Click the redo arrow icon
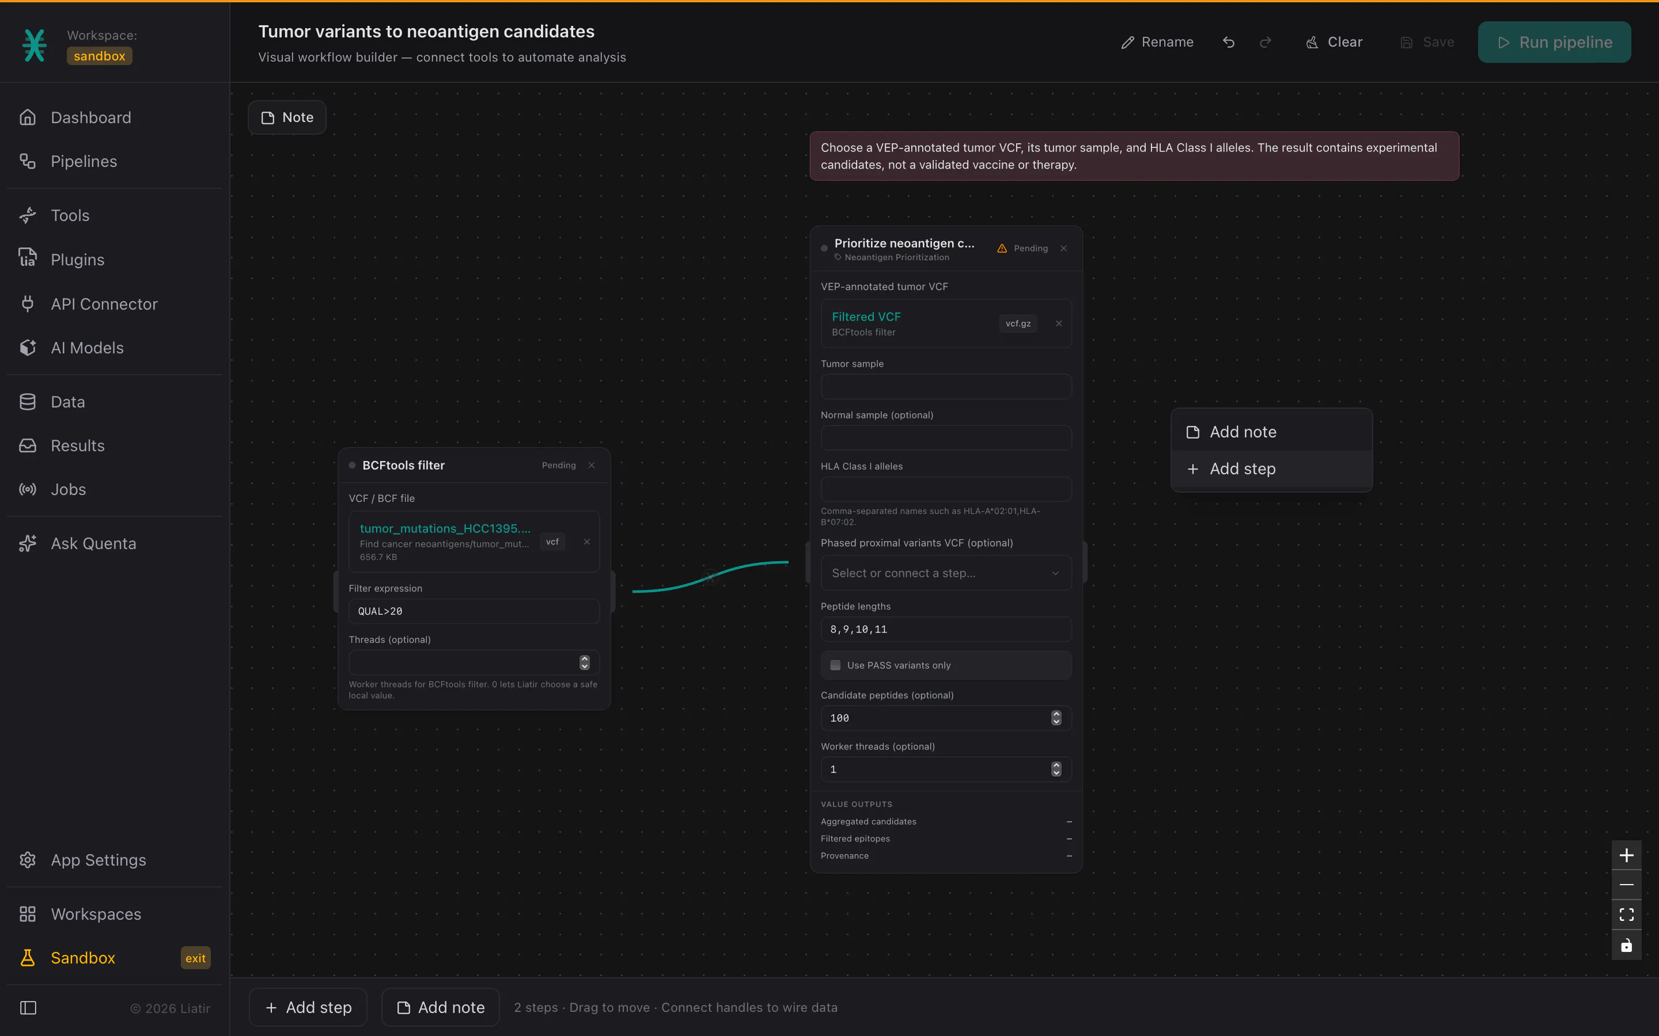The image size is (1659, 1036). coord(1266,43)
